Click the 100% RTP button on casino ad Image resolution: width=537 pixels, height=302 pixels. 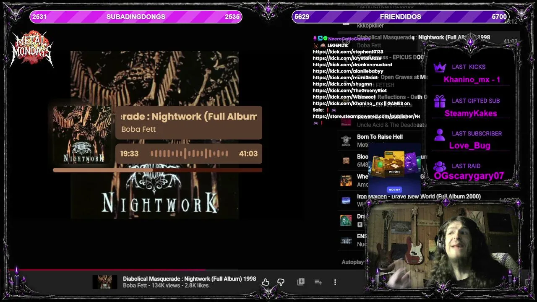[x=394, y=190]
